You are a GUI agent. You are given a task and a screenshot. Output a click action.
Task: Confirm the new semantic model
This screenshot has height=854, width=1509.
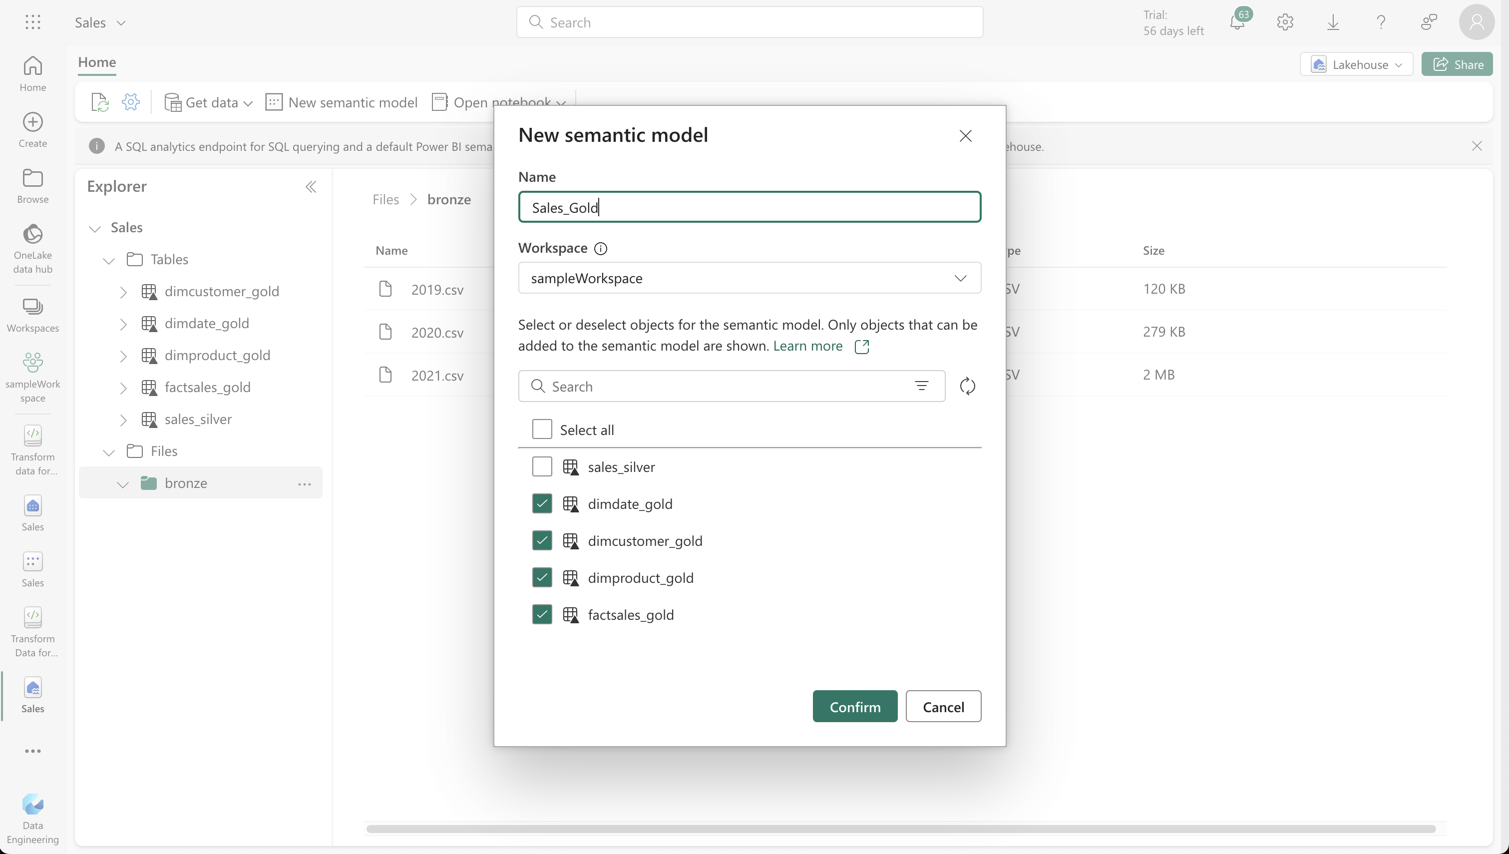tap(855, 706)
